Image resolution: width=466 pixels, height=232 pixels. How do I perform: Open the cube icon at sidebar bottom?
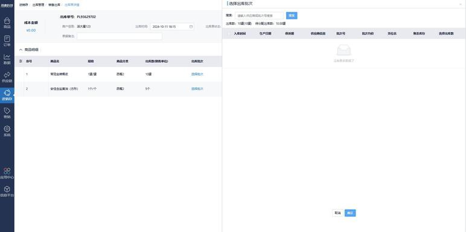pos(7,192)
